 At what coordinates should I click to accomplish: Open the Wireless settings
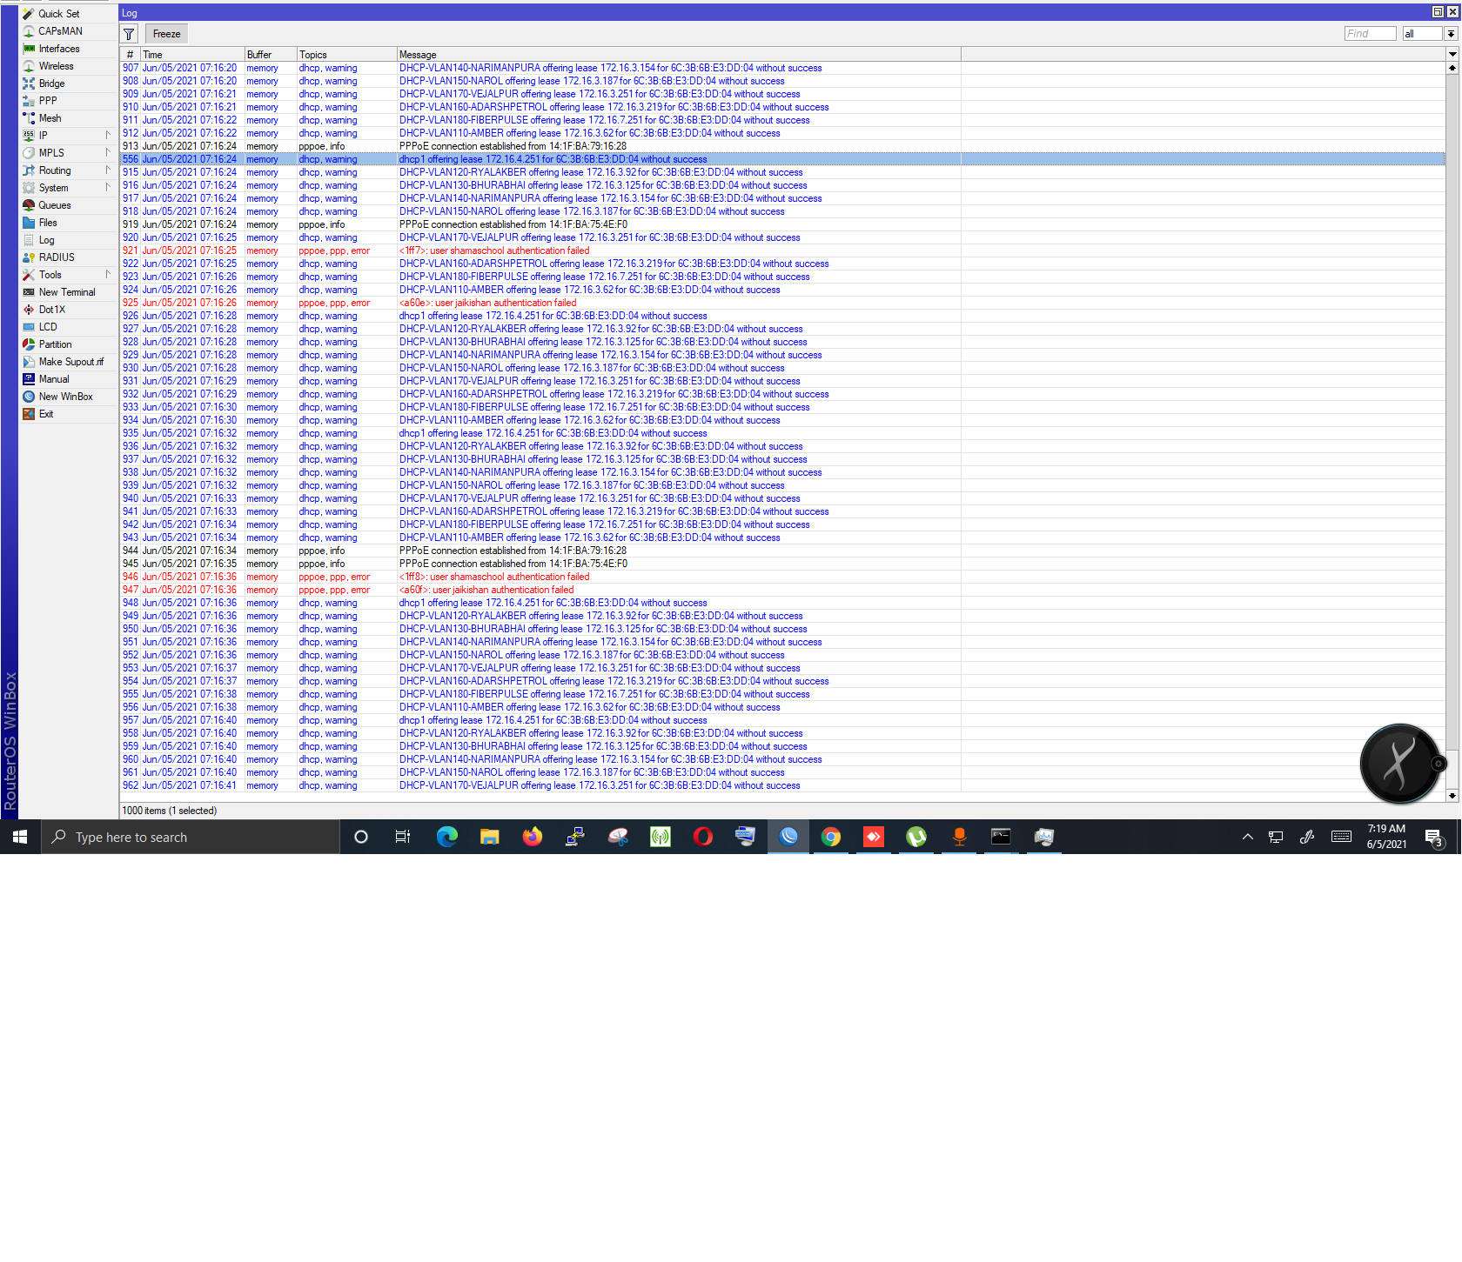pyautogui.click(x=55, y=65)
